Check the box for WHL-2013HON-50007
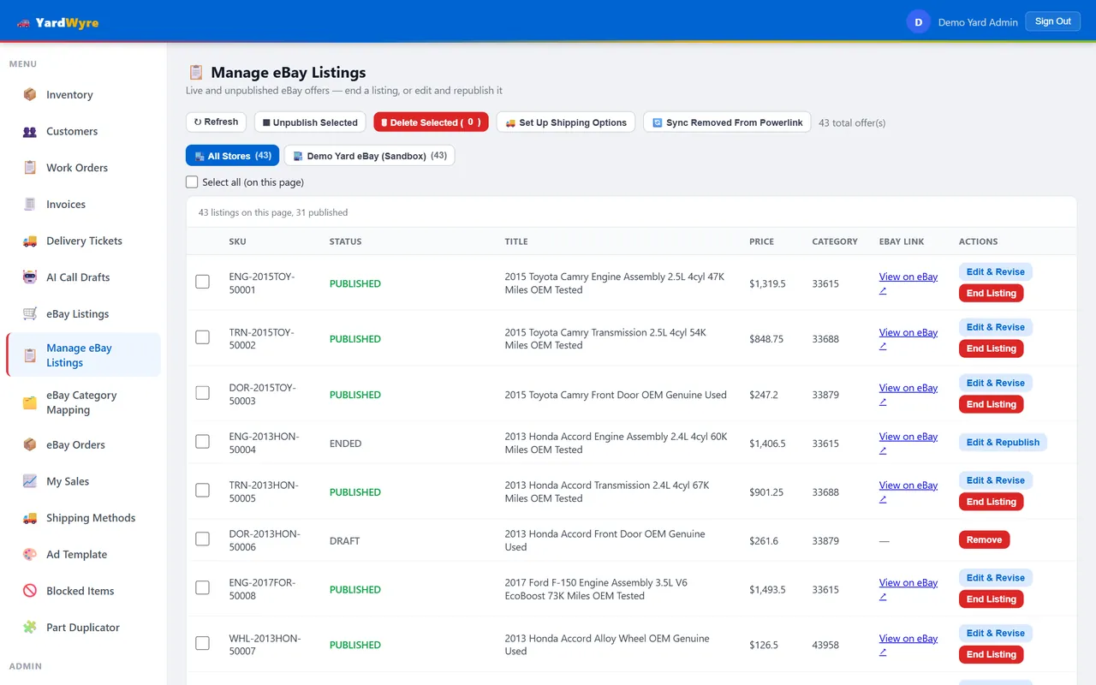Image resolution: width=1096 pixels, height=685 pixels. [202, 644]
